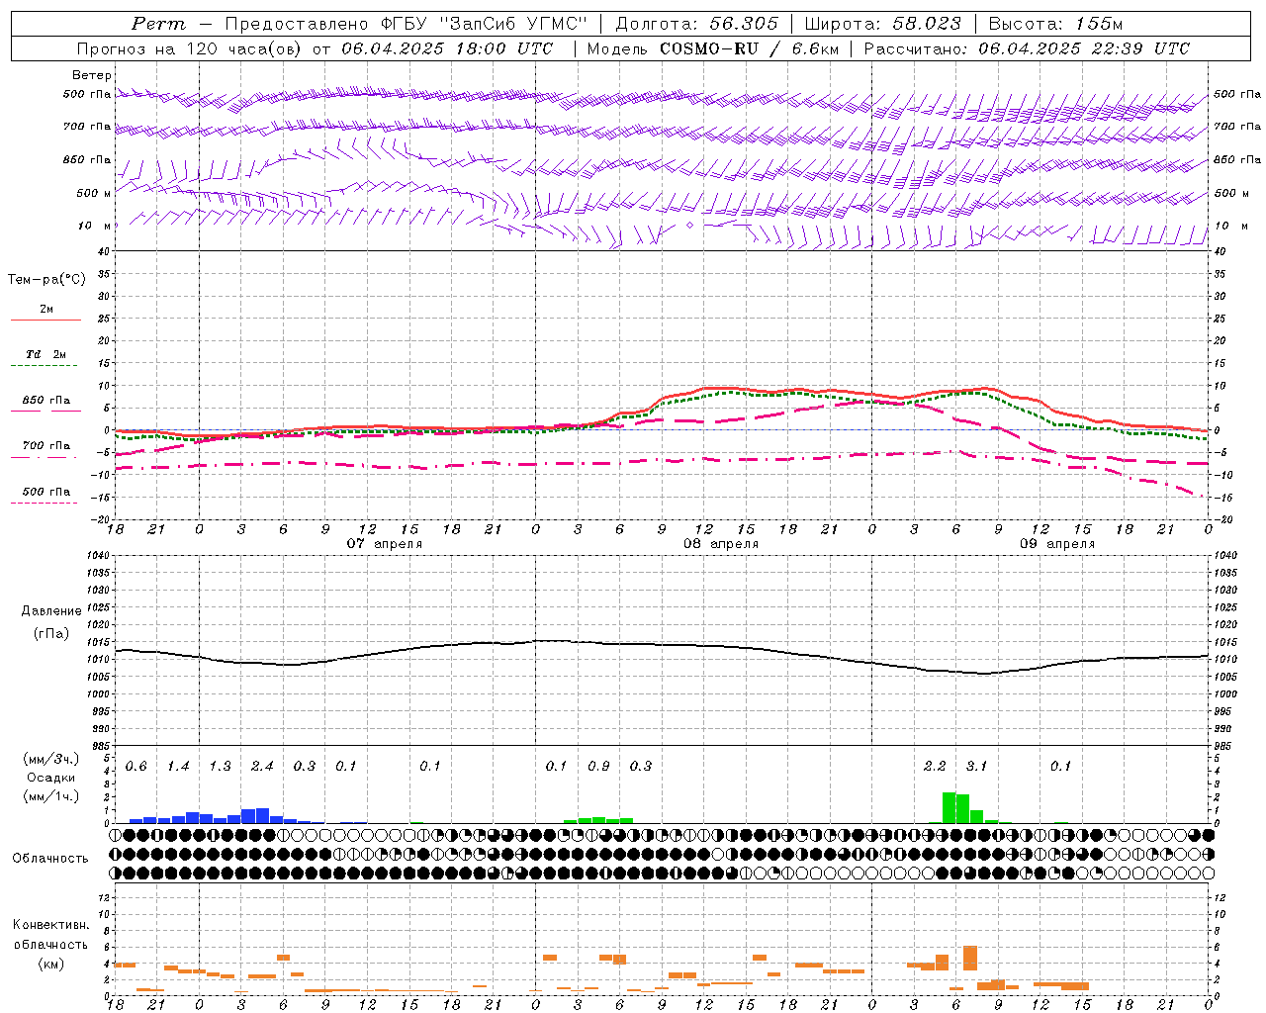Click the latitude value 58.023
1266x1013 pixels.
(927, 24)
